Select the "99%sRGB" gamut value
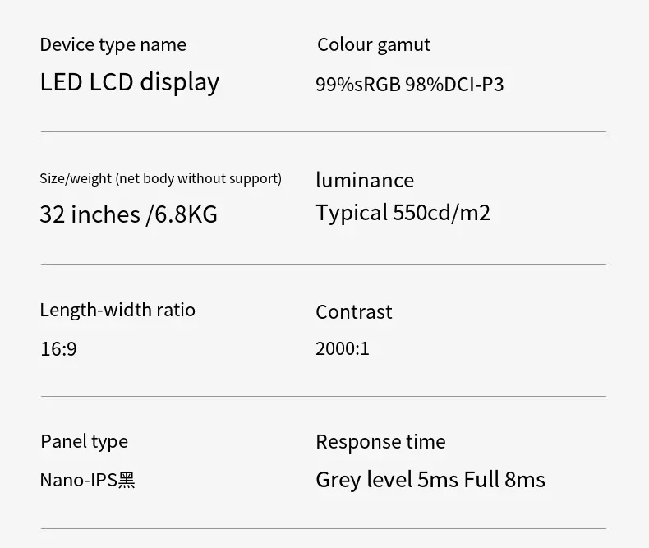 358,85
